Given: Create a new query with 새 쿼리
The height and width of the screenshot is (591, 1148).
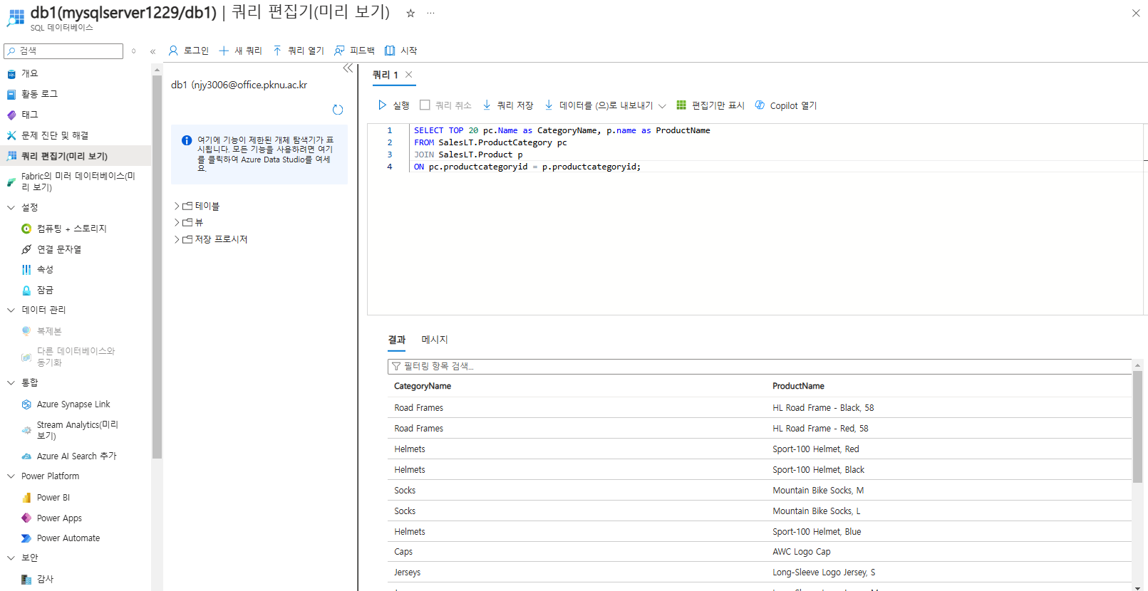Looking at the screenshot, I should 240,51.
